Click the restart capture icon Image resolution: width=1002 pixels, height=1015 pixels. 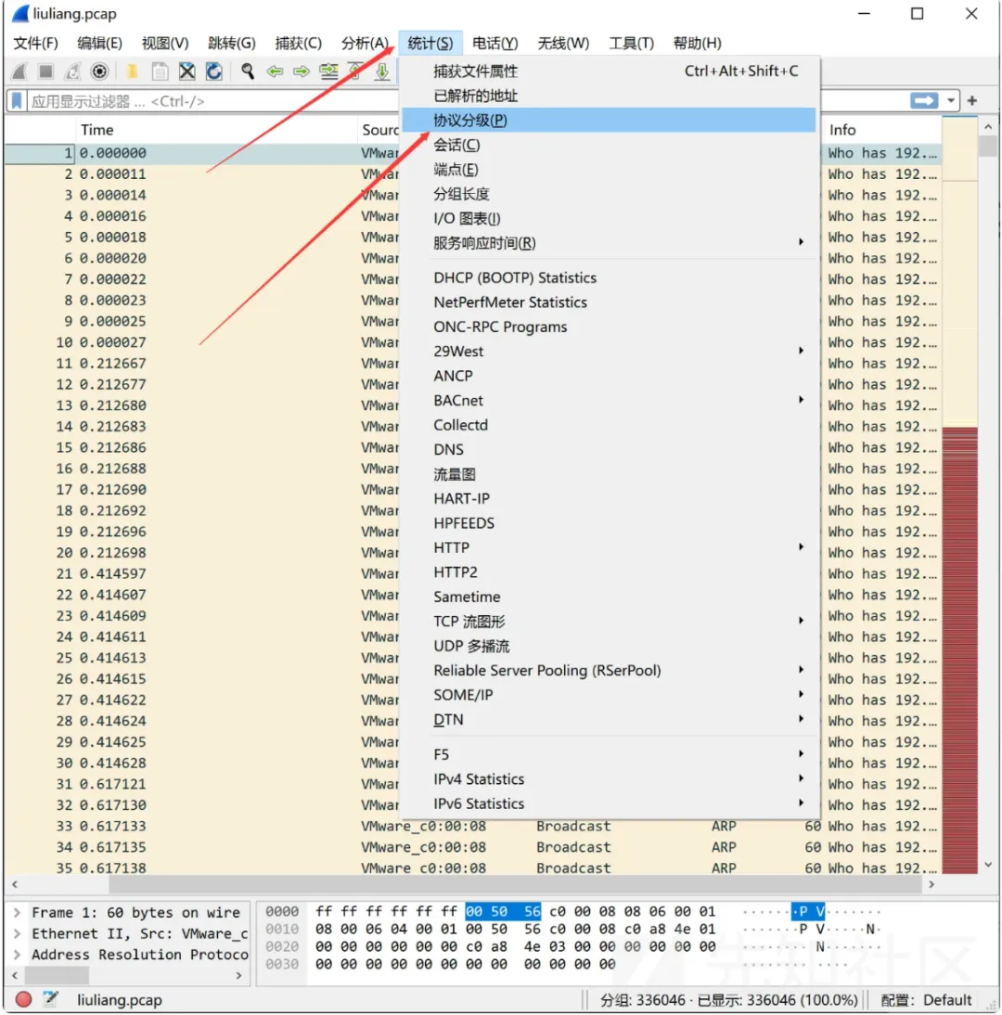click(72, 71)
